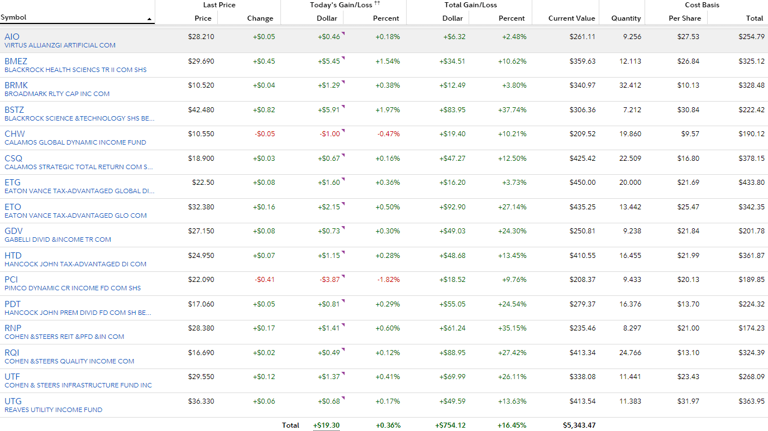This screenshot has width=768, height=431.
Task: Open the BMEZ symbol link
Action: [16, 61]
